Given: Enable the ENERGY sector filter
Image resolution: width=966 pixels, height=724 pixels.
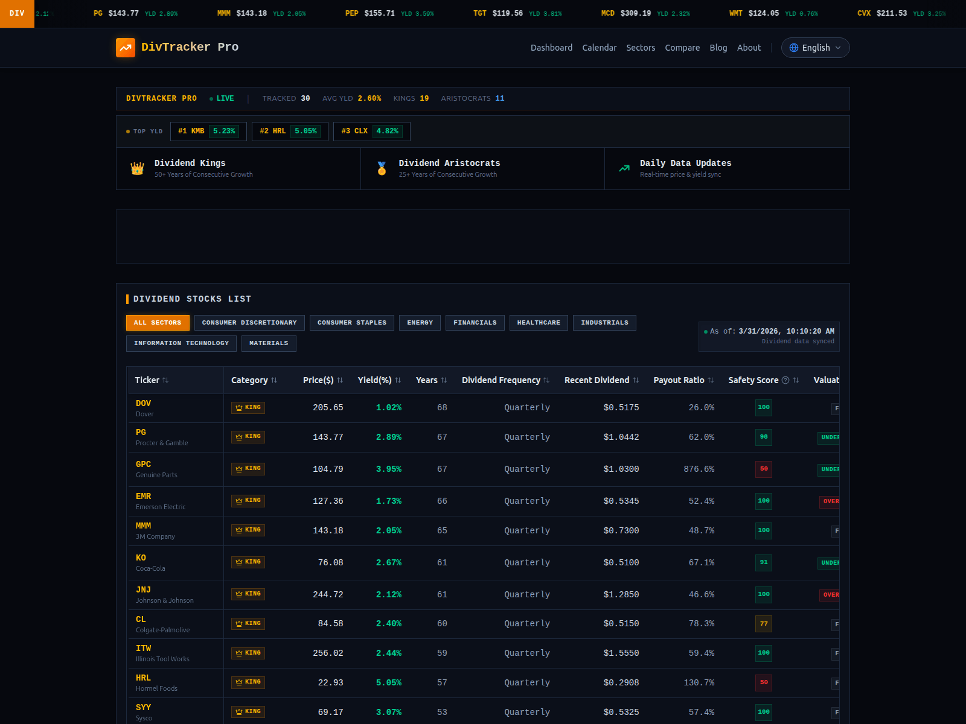Looking at the screenshot, I should point(420,322).
